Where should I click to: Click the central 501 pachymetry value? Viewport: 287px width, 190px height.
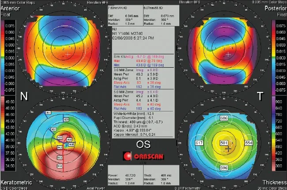click(224, 143)
